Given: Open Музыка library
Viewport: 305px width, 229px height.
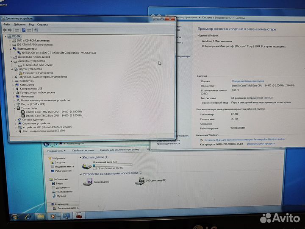Looking at the screenshot, I should click(61, 196).
